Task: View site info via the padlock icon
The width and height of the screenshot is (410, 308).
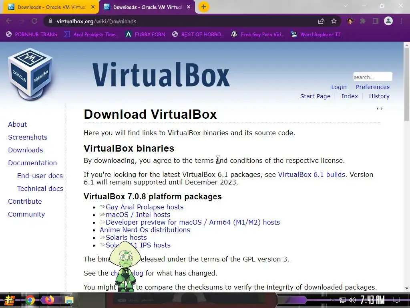Action: 50,21
